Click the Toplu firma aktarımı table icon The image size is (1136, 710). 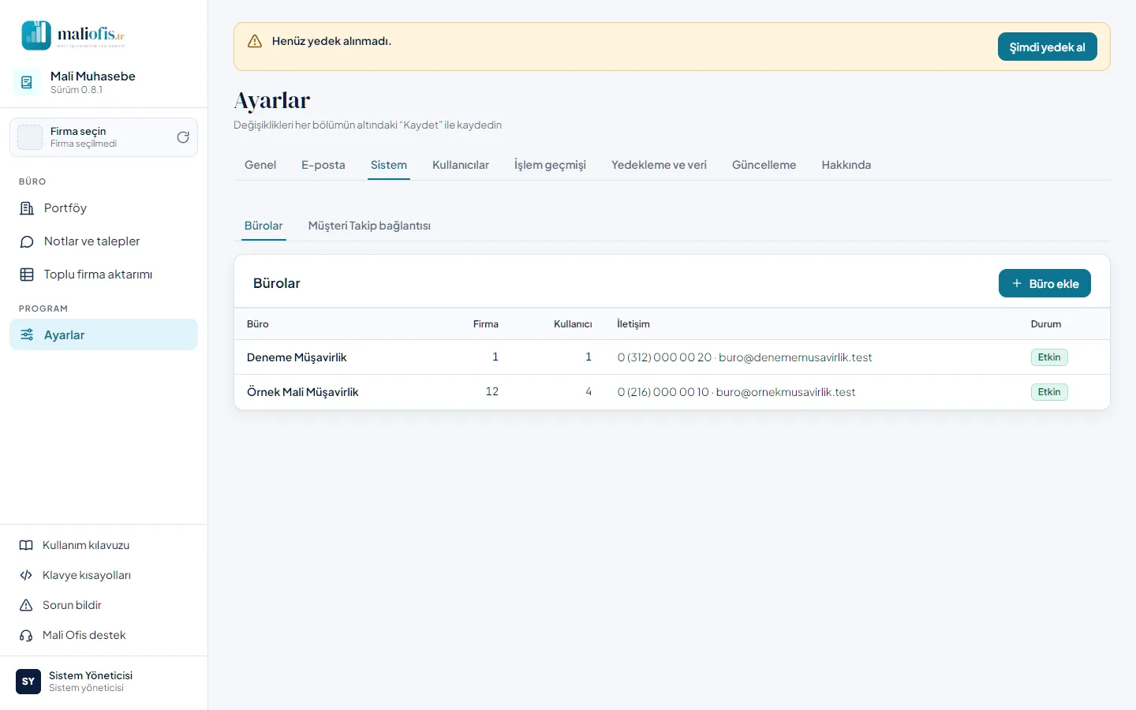[27, 275]
